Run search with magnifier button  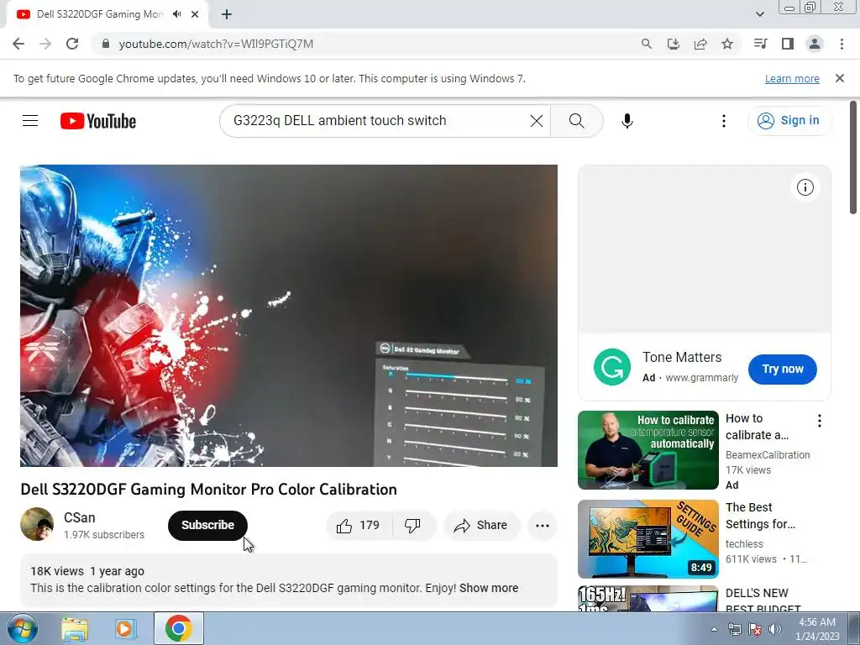click(x=576, y=121)
